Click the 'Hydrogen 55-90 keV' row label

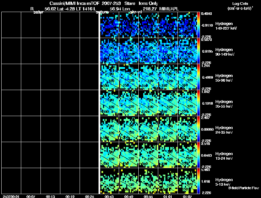point(224,78)
